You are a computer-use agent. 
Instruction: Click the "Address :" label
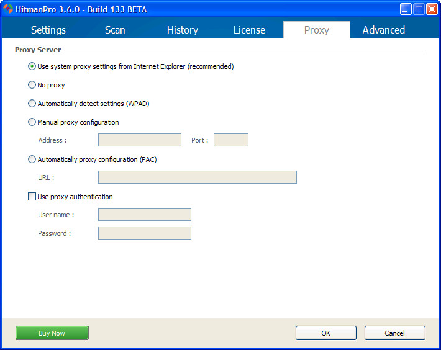coord(52,140)
